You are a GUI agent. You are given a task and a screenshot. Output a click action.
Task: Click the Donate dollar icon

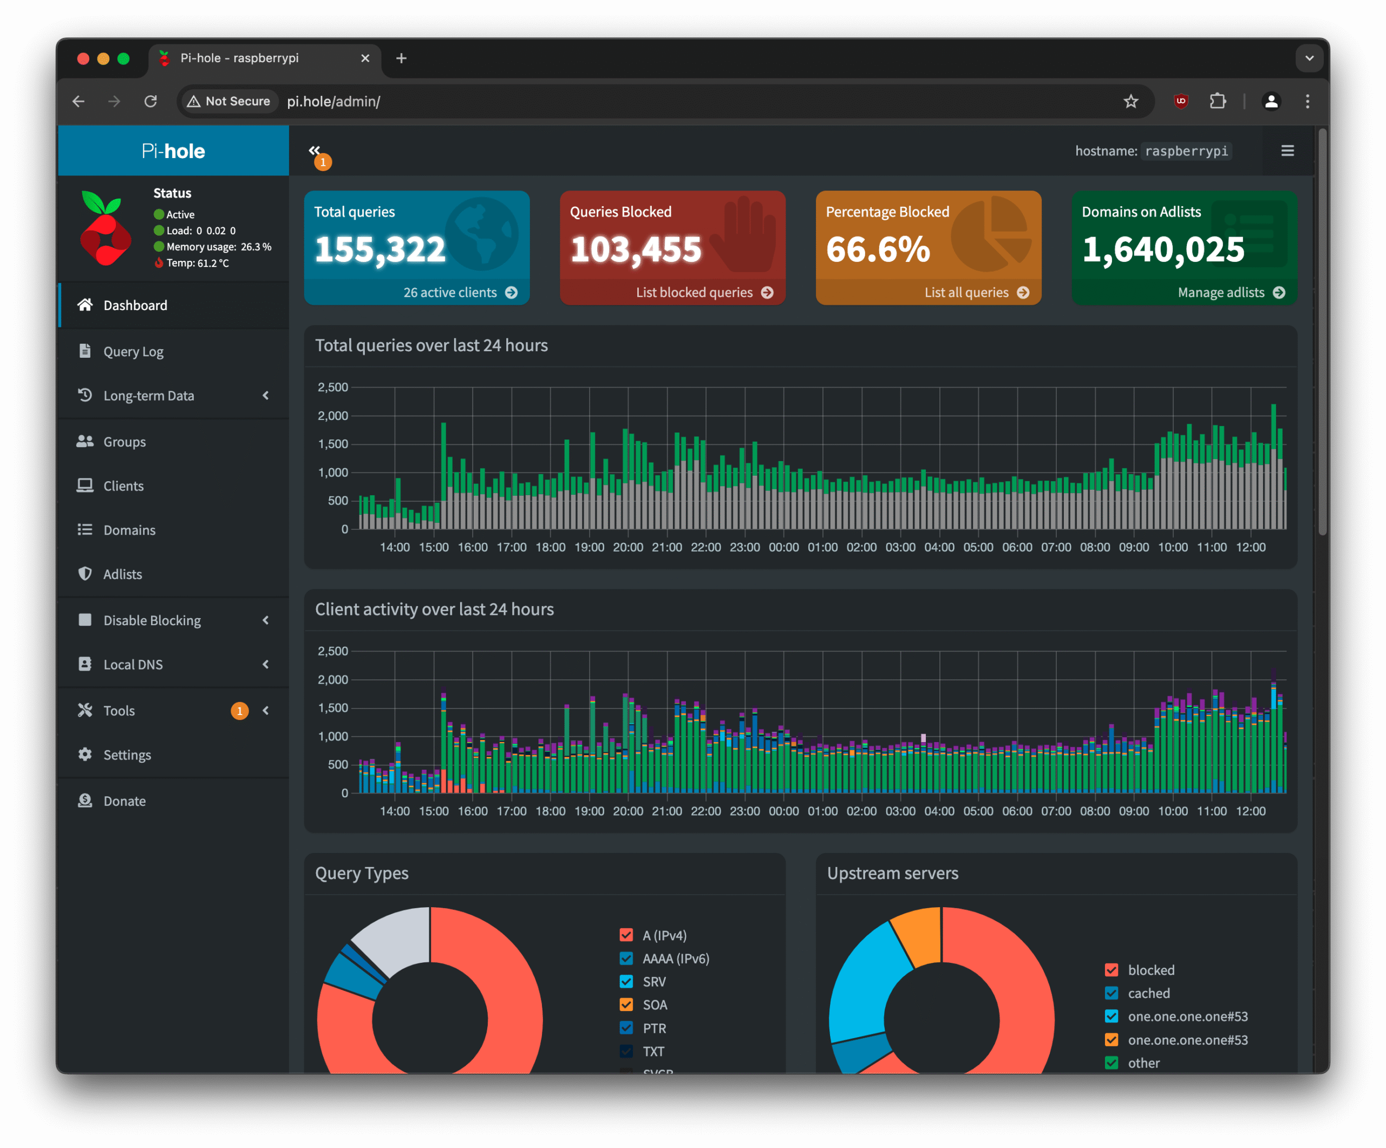(x=85, y=801)
